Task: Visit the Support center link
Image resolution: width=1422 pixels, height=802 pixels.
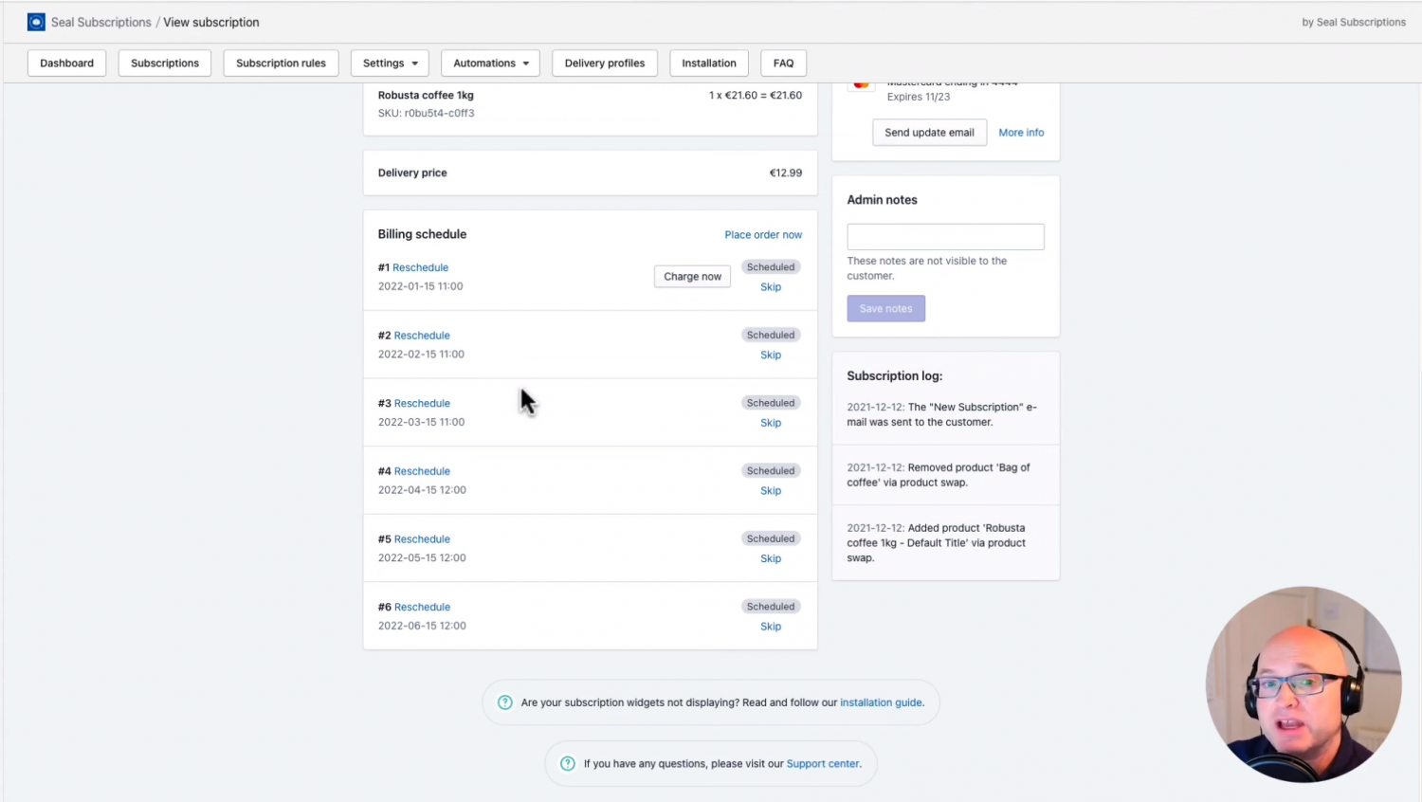Action: point(822,763)
